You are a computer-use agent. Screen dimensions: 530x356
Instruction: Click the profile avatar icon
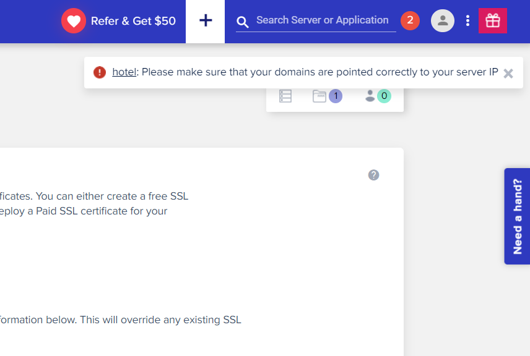coord(443,20)
